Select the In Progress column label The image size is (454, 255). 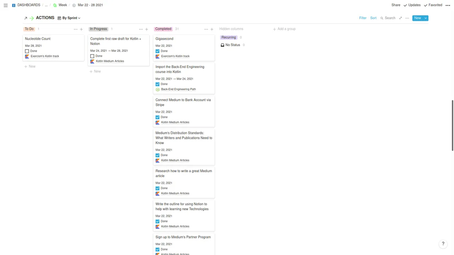[98, 29]
